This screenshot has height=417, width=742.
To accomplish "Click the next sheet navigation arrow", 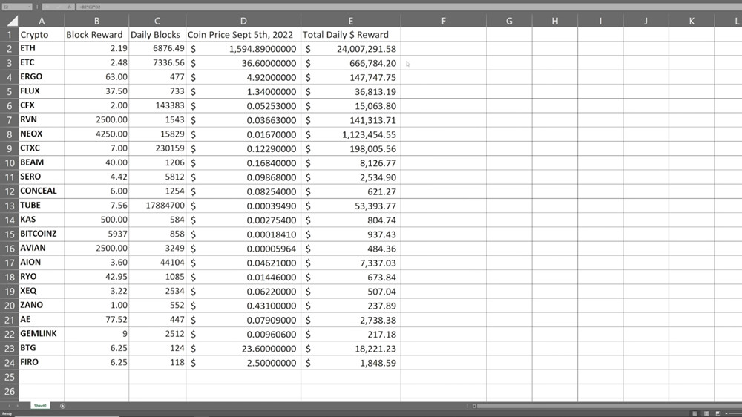I will pos(16,406).
